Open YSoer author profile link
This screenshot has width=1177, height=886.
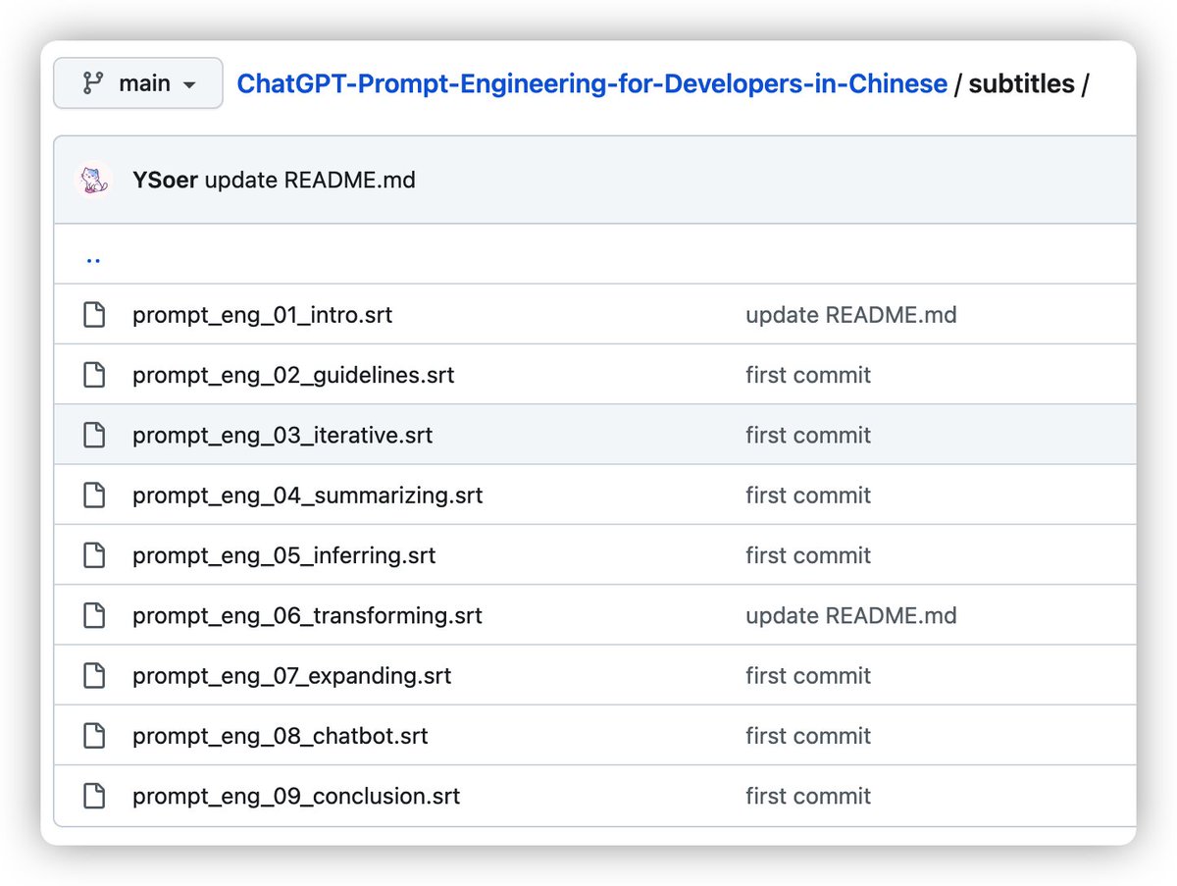pos(165,181)
